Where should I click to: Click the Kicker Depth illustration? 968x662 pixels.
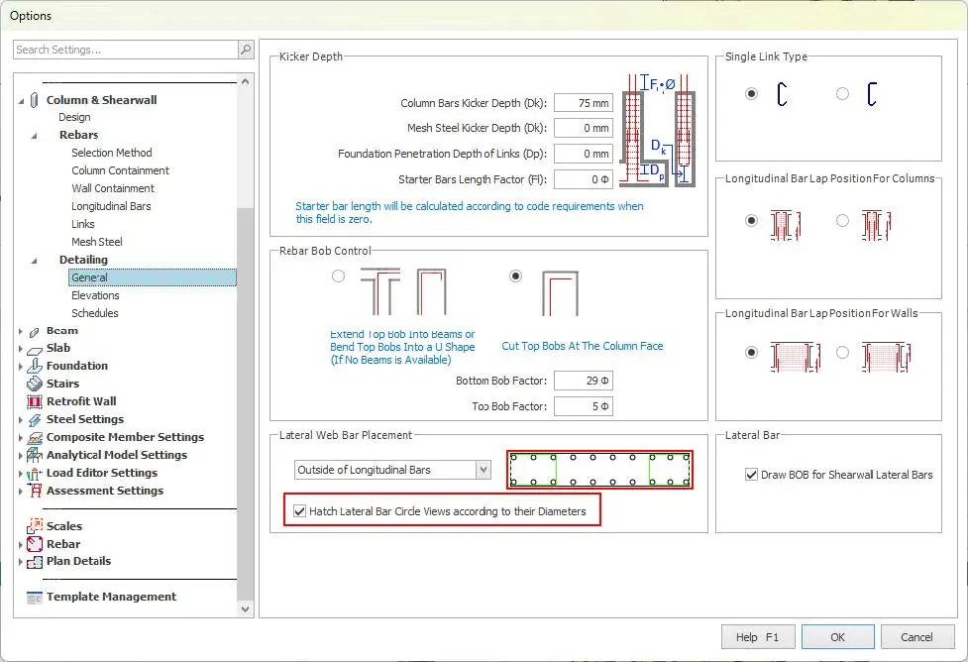[658, 130]
